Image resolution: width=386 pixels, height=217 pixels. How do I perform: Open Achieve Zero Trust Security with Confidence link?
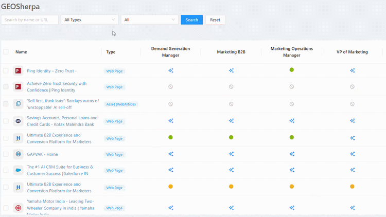point(57,86)
